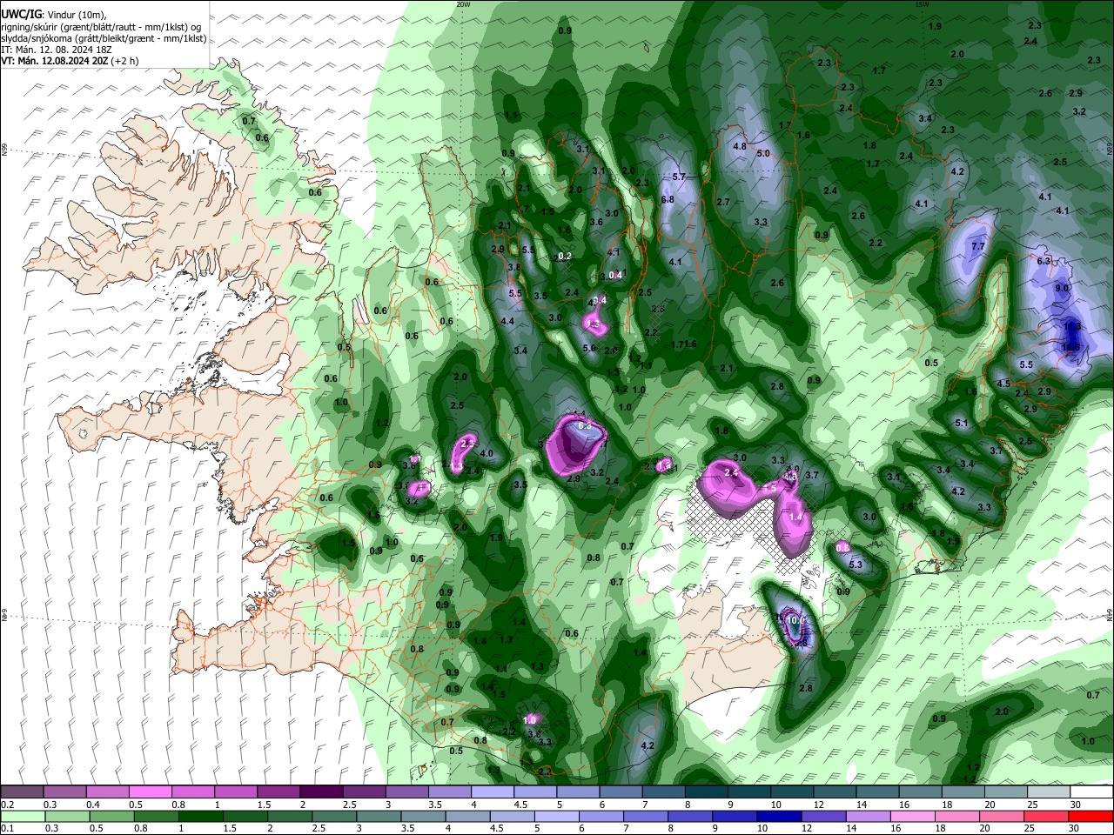Click the 4.4 precipitation value on the map
Image resolution: width=1114 pixels, height=835 pixels.
507,321
